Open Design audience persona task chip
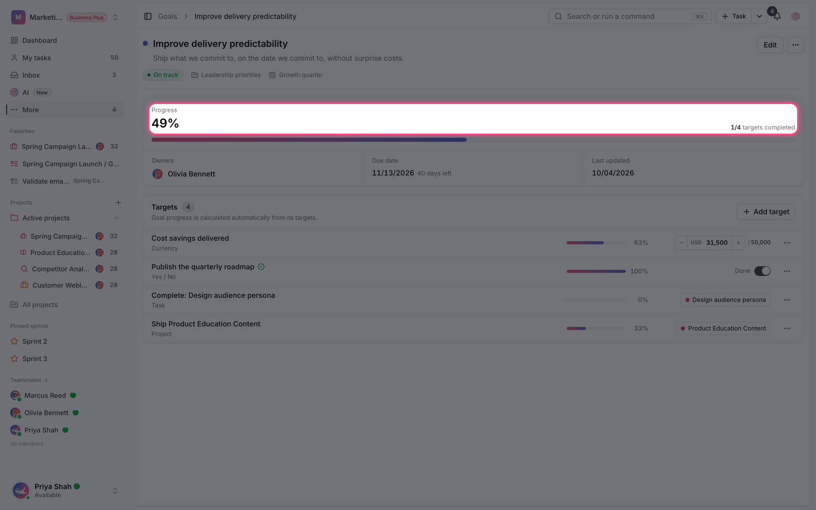 coord(725,300)
